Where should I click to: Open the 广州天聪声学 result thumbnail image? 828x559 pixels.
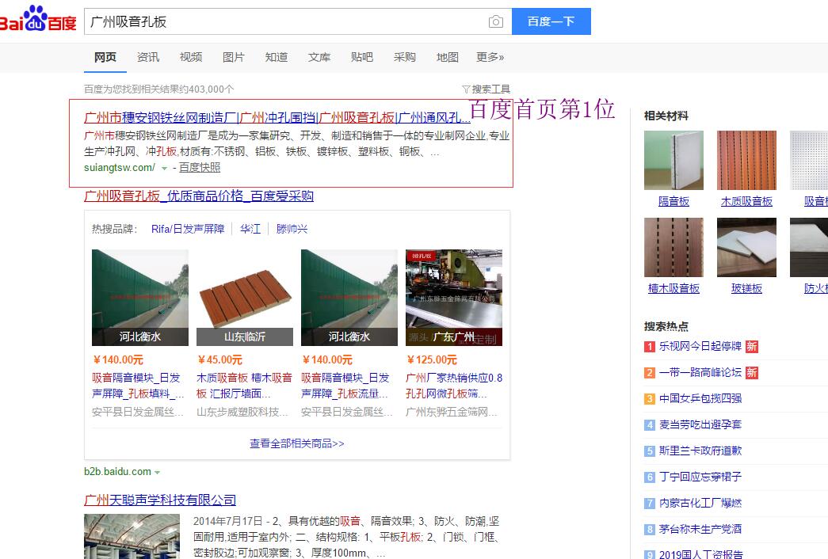coord(131,536)
